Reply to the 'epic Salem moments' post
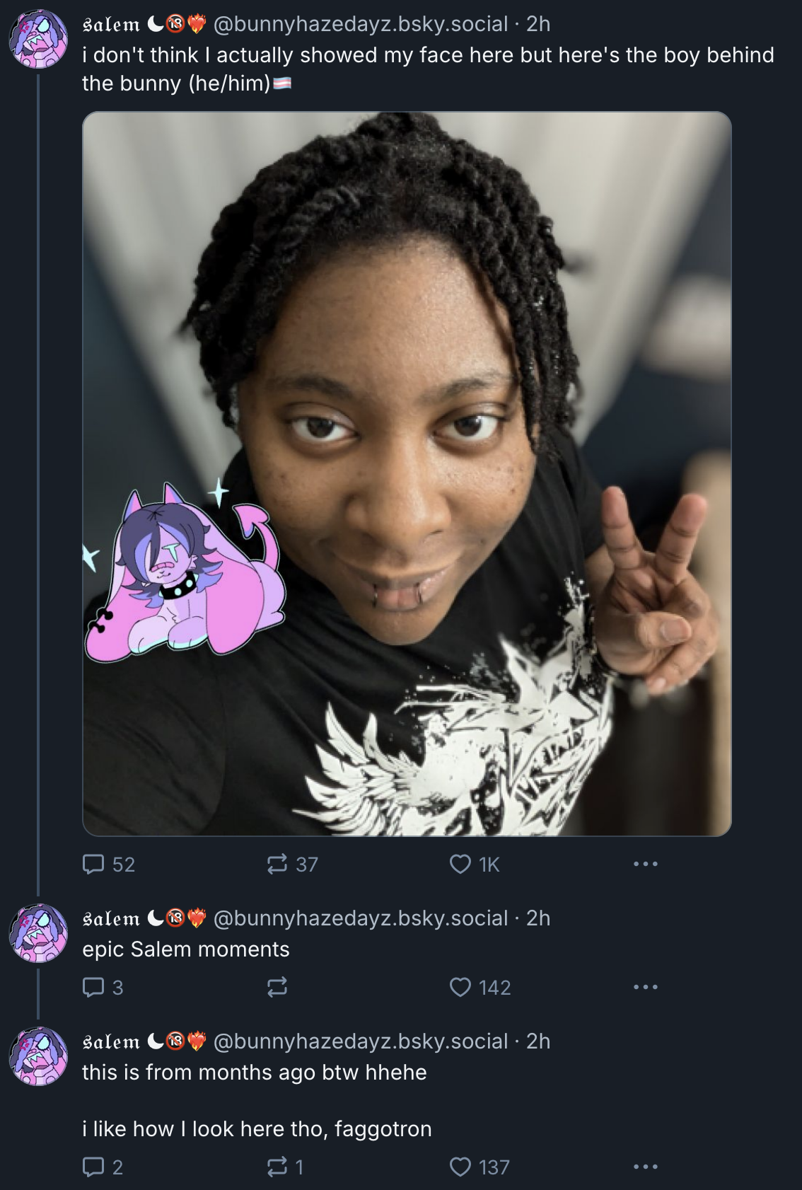 [x=103, y=987]
